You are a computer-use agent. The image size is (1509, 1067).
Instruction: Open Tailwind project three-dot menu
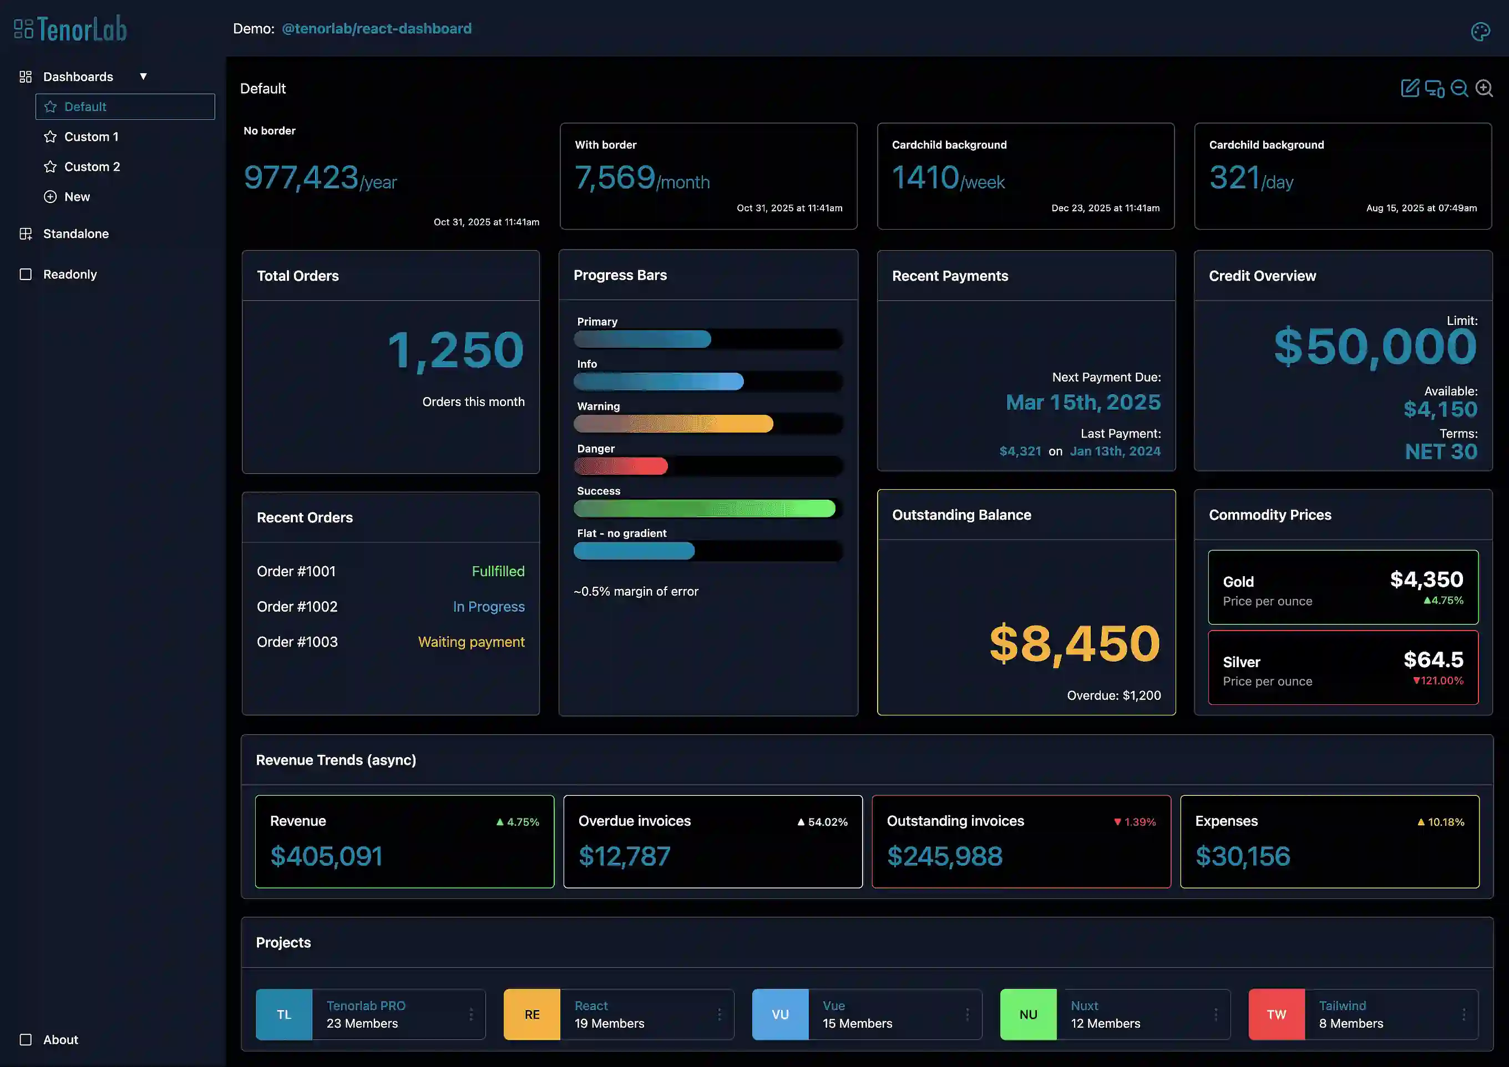[x=1464, y=1014]
